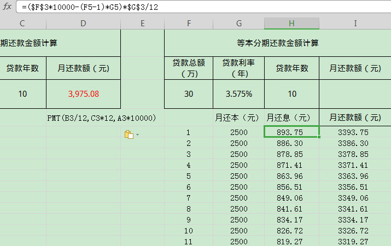Screen dimensions: 391x246
Task: Click the 贷款利率（年）header cell
Action: [x=238, y=68]
